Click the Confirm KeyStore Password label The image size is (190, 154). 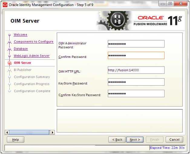pos(80,95)
